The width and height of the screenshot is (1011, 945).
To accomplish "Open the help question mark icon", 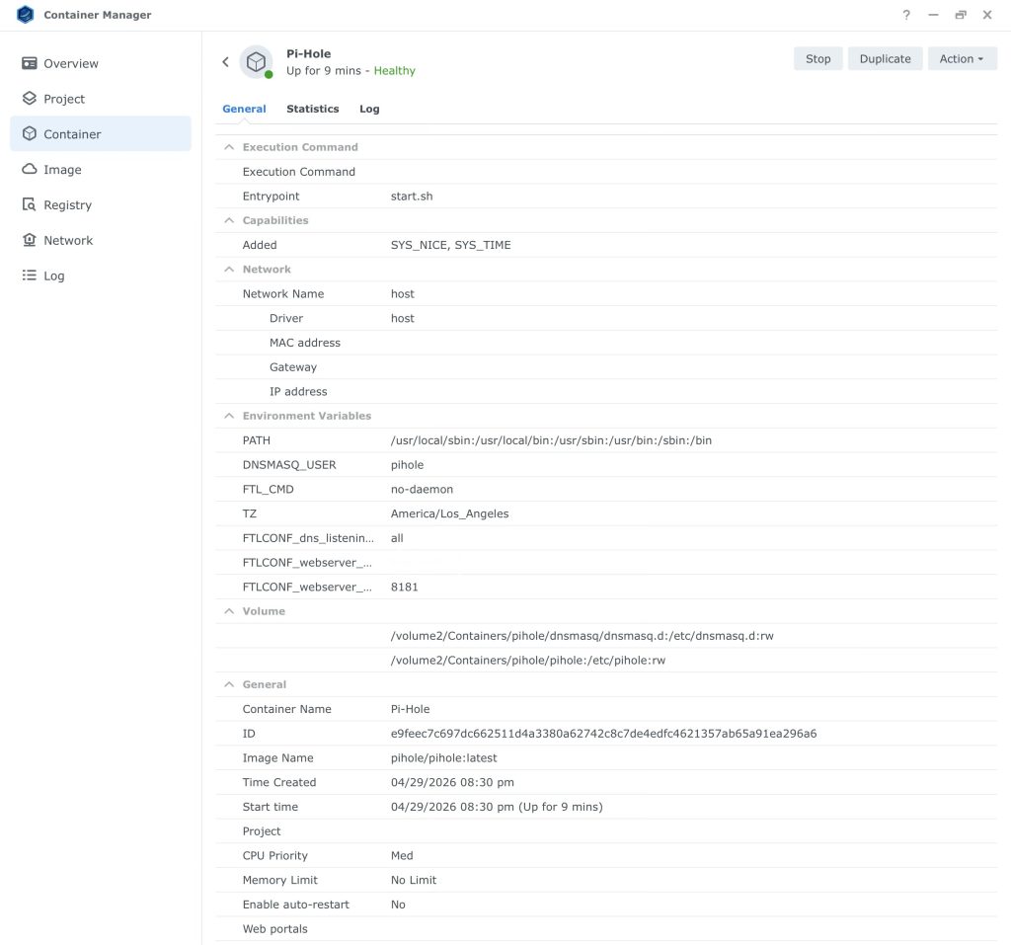I will (x=906, y=15).
